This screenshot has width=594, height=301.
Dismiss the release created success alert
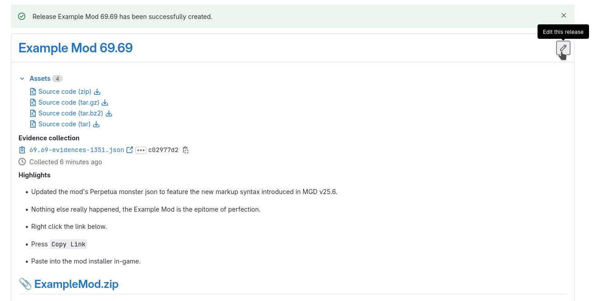563,15
